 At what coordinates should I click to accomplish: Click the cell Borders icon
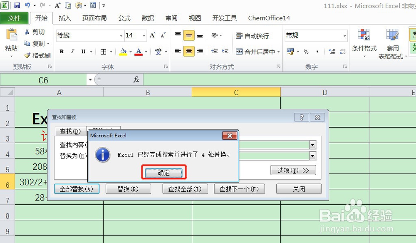[104, 52]
